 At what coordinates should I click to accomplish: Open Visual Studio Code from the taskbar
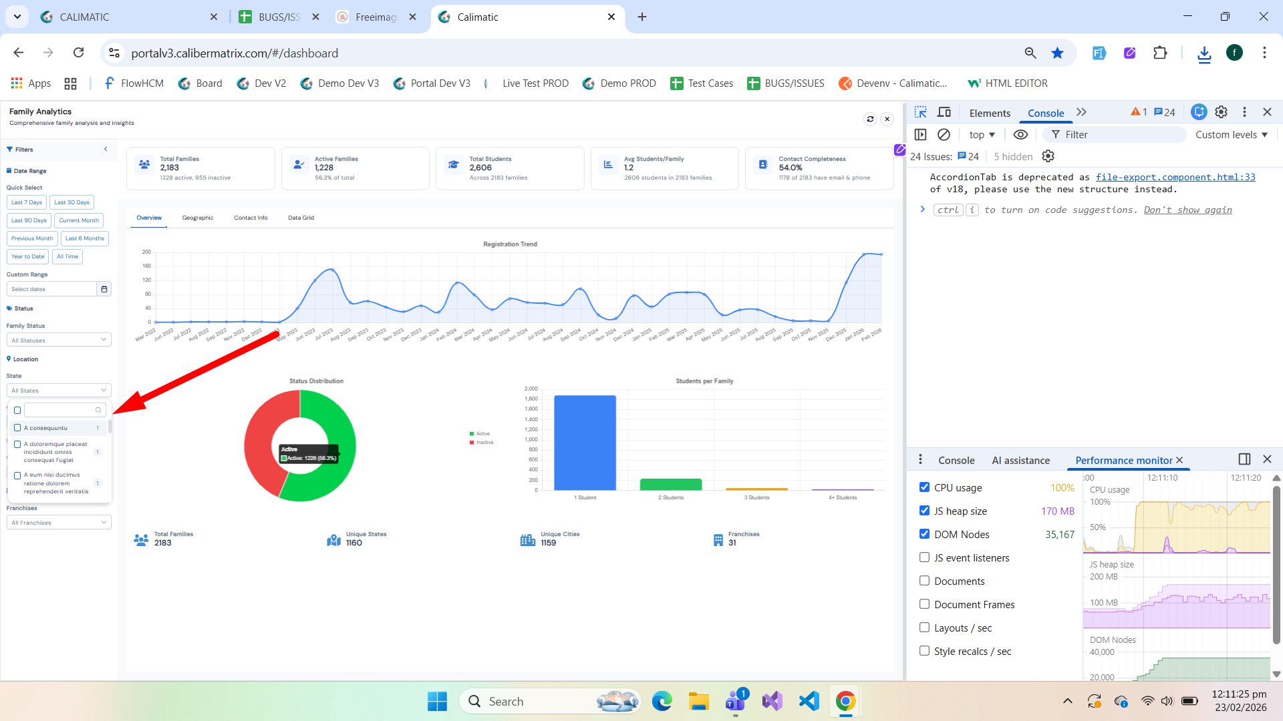click(809, 701)
